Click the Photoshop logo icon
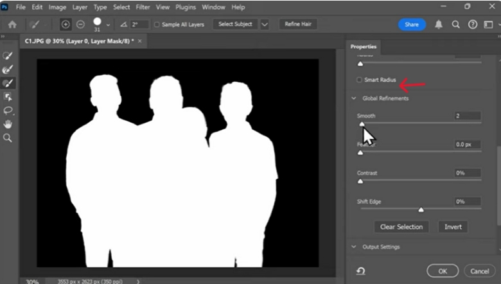Viewport: 501px width, 284px height. click(x=4, y=7)
